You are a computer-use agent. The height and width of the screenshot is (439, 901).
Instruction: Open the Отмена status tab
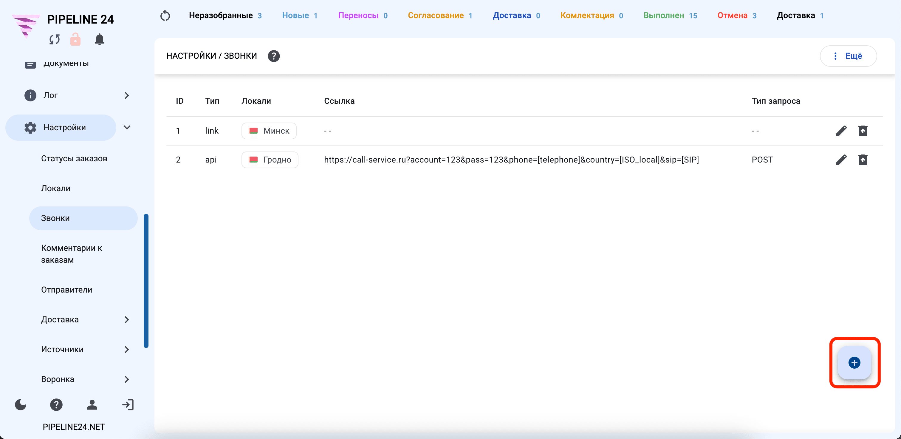coord(737,16)
